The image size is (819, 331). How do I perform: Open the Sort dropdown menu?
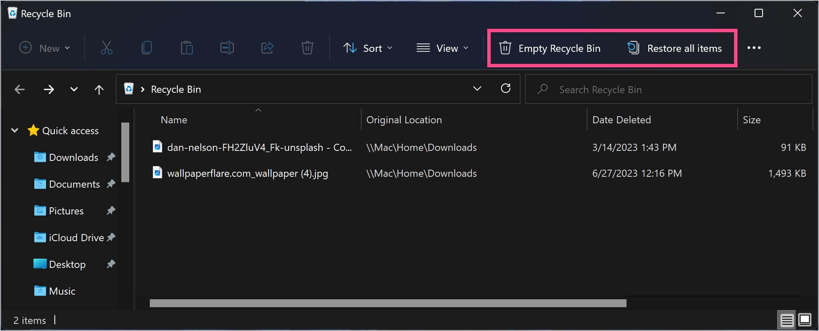pos(368,48)
